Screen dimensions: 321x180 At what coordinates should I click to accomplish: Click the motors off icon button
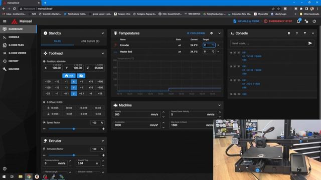pos(81,75)
